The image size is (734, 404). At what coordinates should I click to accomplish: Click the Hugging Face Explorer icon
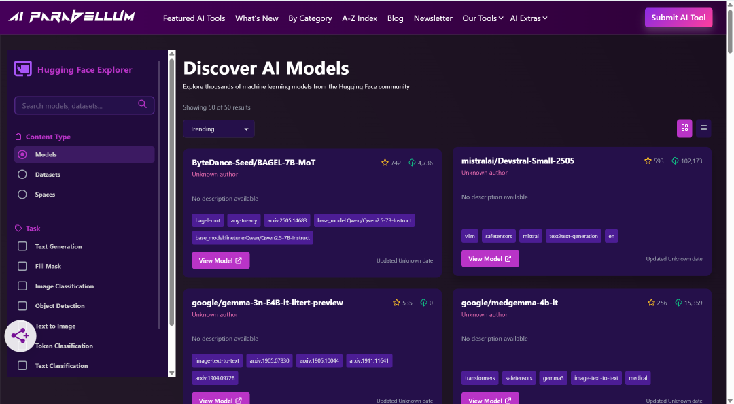tap(23, 69)
